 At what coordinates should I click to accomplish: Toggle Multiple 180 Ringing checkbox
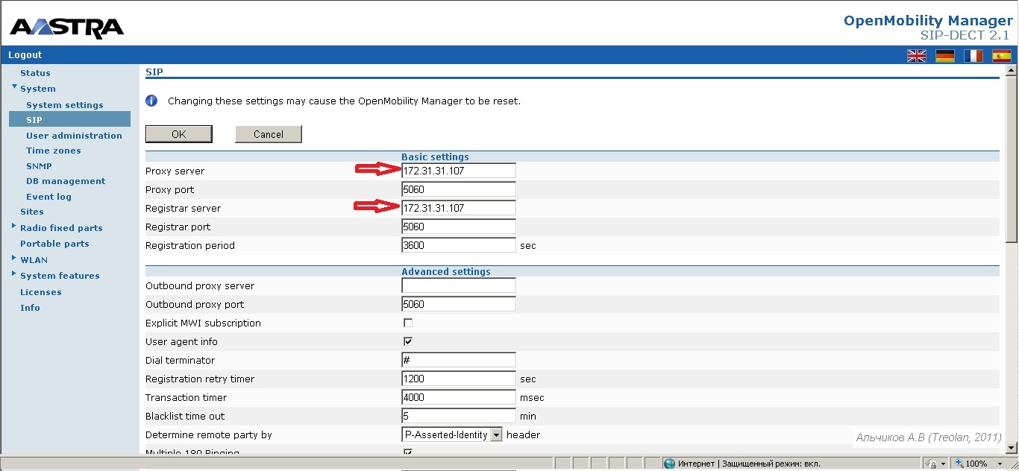tap(407, 452)
